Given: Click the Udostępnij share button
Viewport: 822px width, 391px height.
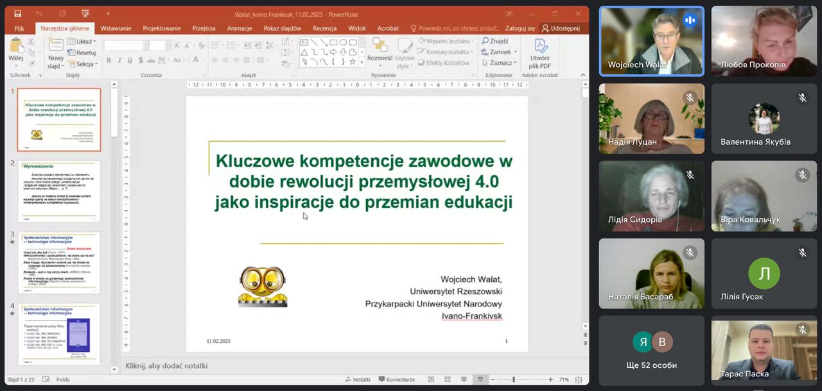Looking at the screenshot, I should [x=561, y=28].
